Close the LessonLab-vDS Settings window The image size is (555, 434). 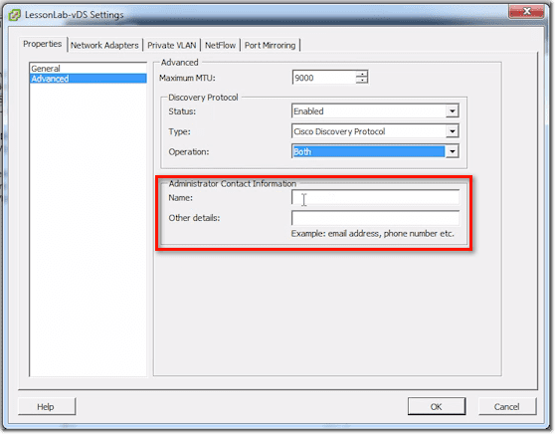point(526,11)
